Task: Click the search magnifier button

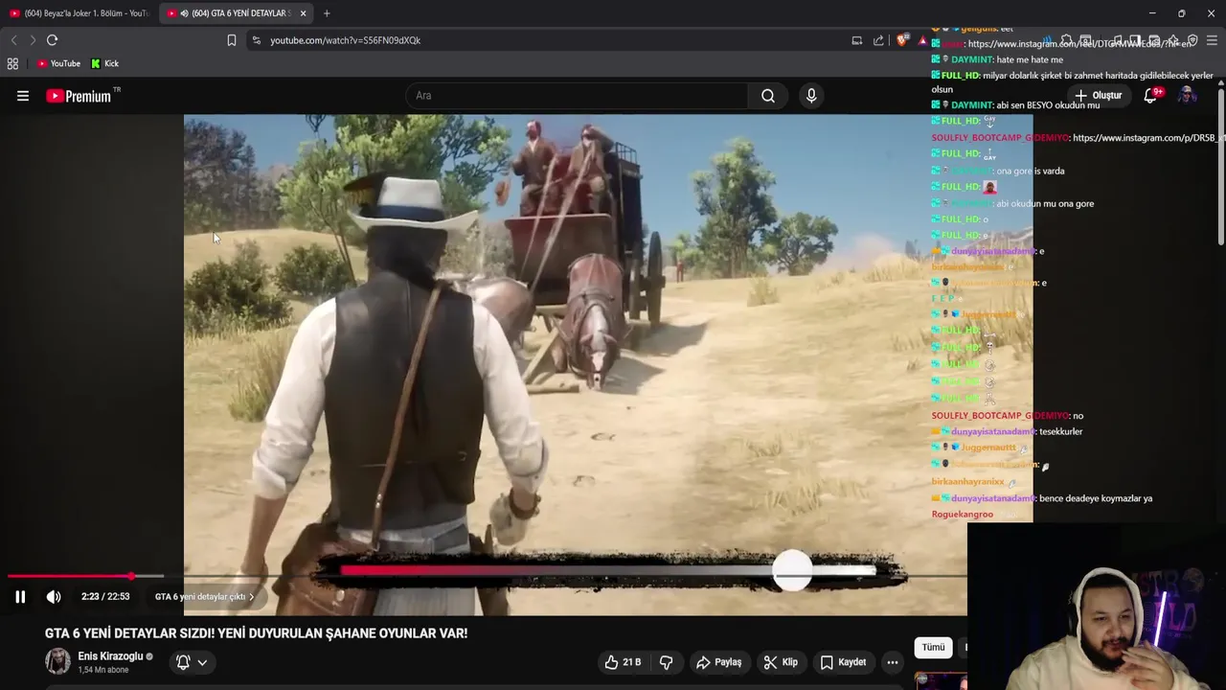Action: point(768,96)
